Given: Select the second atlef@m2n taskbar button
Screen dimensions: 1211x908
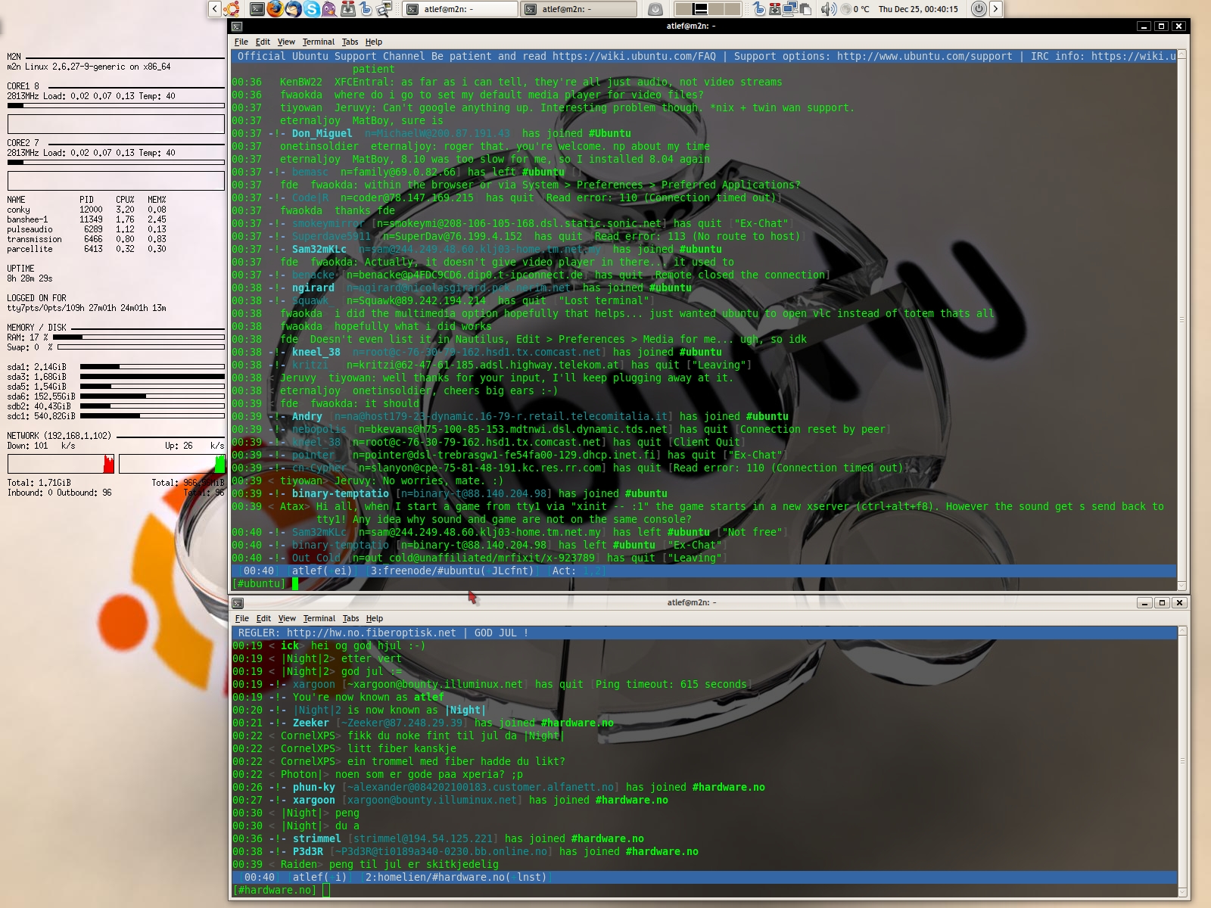Looking at the screenshot, I should [579, 9].
